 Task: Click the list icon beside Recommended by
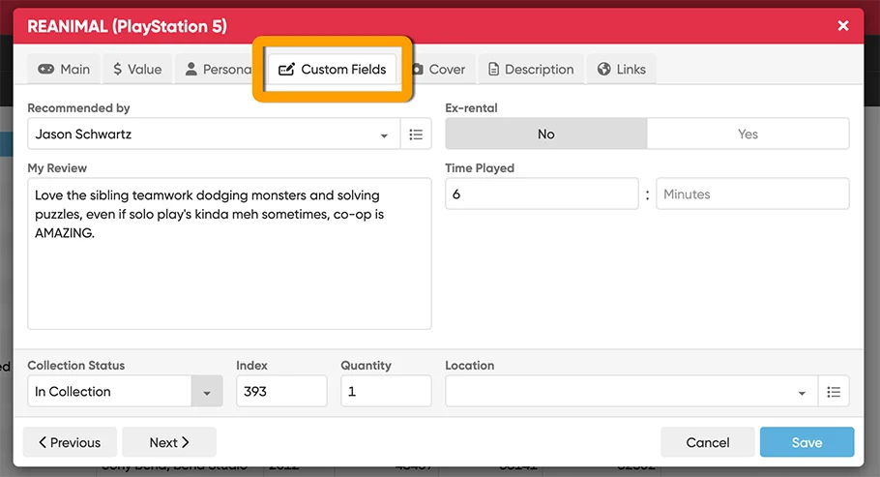point(416,134)
